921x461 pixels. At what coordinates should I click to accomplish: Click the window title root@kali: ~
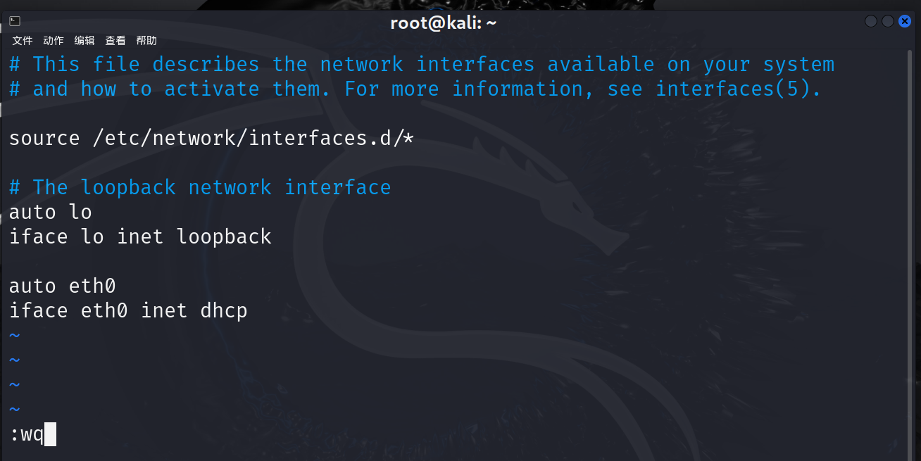pos(444,23)
